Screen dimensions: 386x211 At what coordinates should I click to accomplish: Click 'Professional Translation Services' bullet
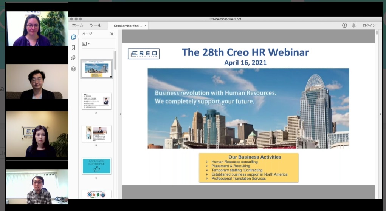[239, 178]
